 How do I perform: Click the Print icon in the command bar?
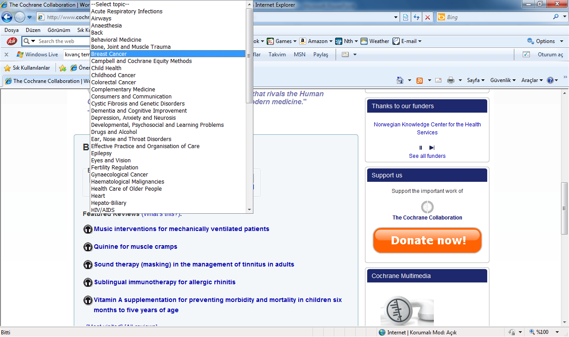[451, 80]
